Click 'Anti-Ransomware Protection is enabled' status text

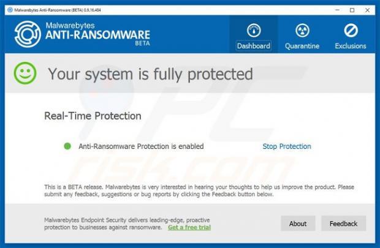click(141, 146)
